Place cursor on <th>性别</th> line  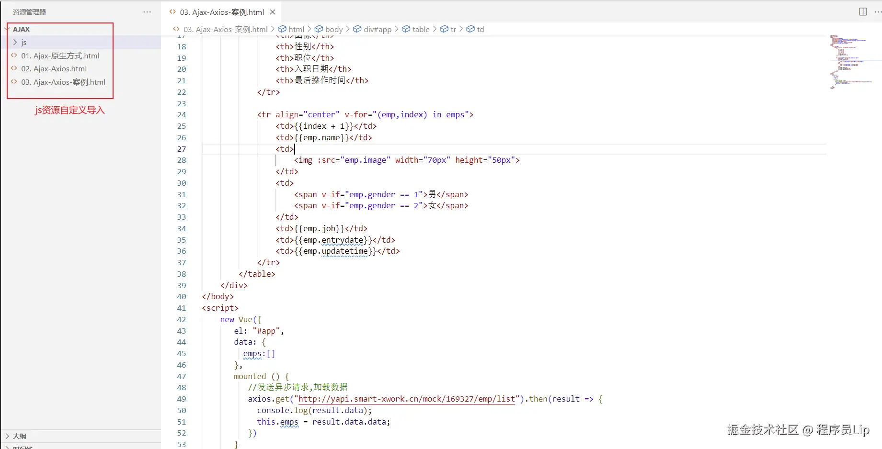pos(305,47)
